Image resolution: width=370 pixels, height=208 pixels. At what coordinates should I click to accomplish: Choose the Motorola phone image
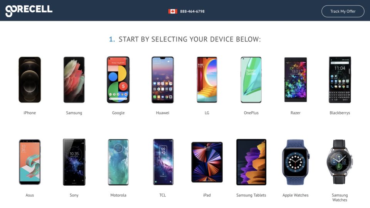118,162
